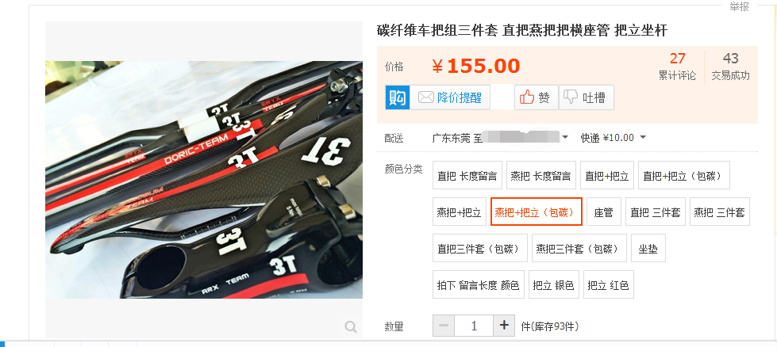
Task: Choose the 座管 option
Action: pyautogui.click(x=603, y=212)
